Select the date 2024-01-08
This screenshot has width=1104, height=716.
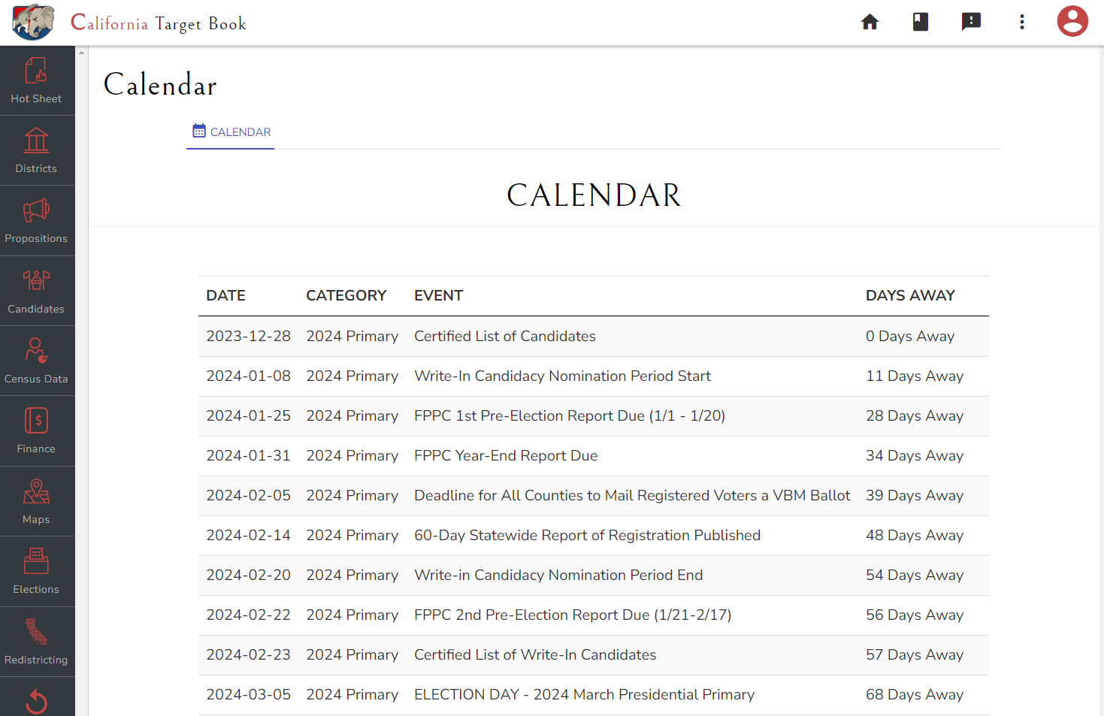[249, 376]
